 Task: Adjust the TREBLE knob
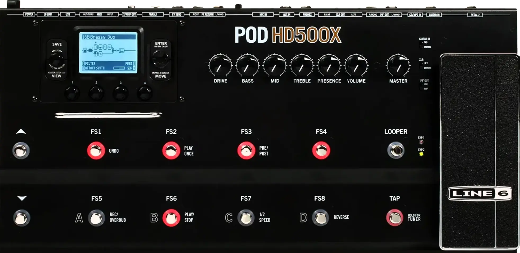pyautogui.click(x=302, y=65)
